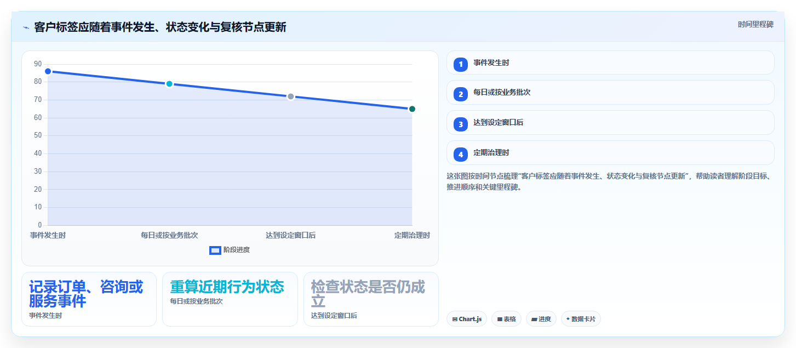The height and width of the screenshot is (348, 796).
Task: Toggle the 阶段进度 legend item
Action: [230, 250]
